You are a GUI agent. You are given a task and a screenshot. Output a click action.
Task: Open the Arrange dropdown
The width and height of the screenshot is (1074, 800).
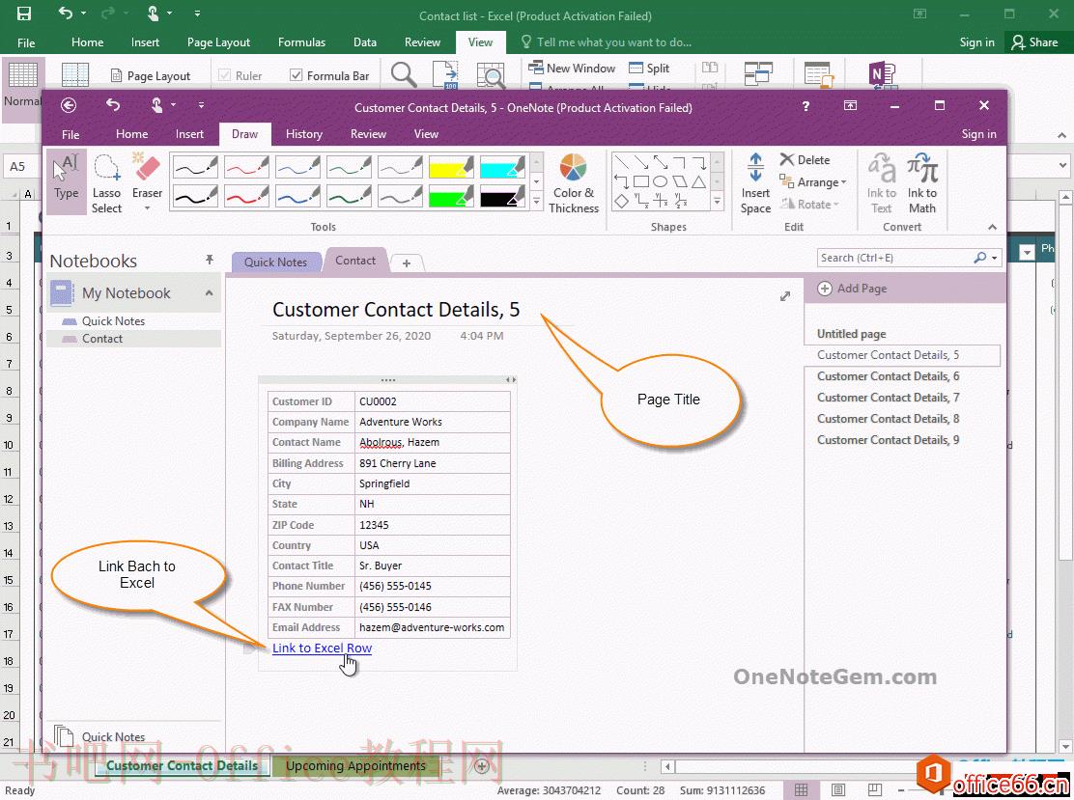pos(813,182)
